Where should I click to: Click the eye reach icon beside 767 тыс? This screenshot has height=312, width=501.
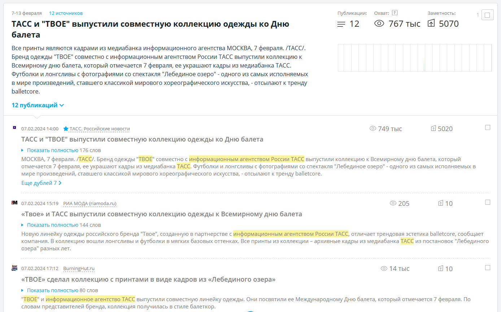(379, 24)
